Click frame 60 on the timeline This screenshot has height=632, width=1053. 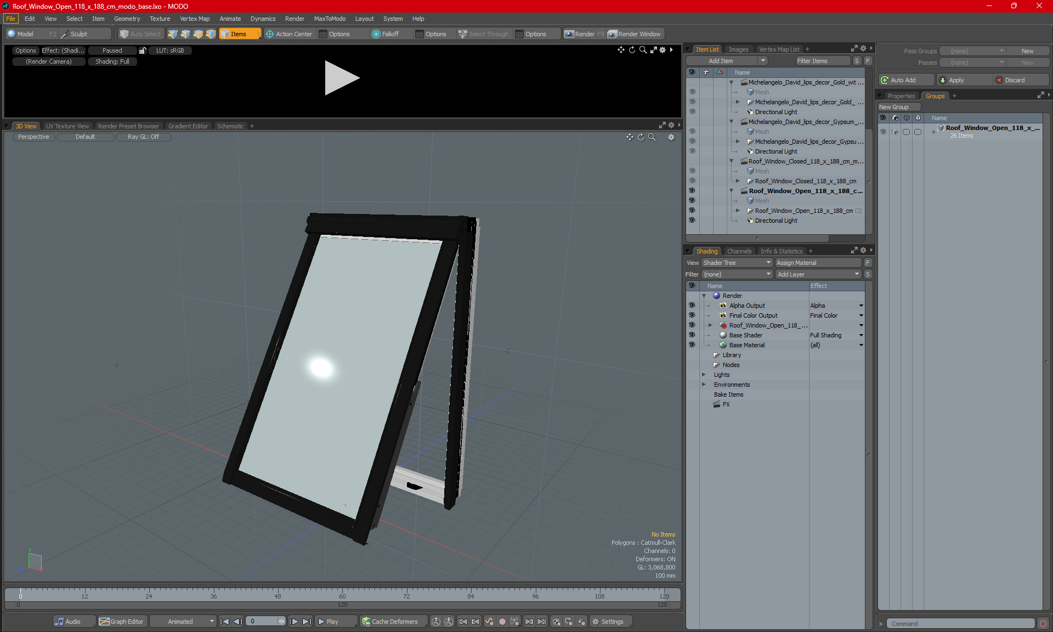(342, 593)
